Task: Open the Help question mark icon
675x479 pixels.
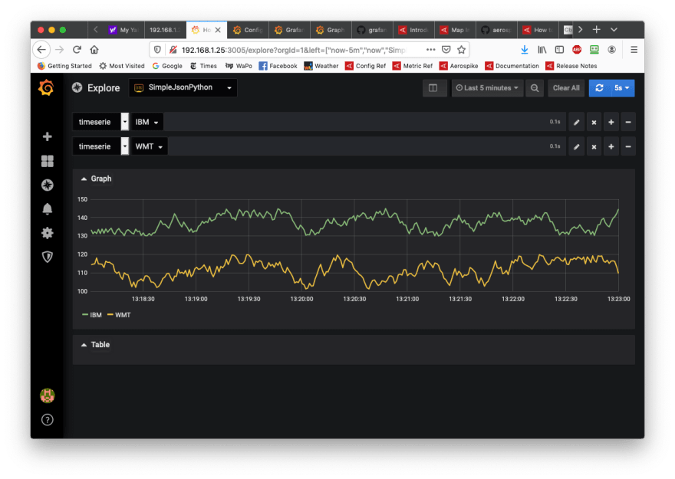Action: tap(48, 420)
